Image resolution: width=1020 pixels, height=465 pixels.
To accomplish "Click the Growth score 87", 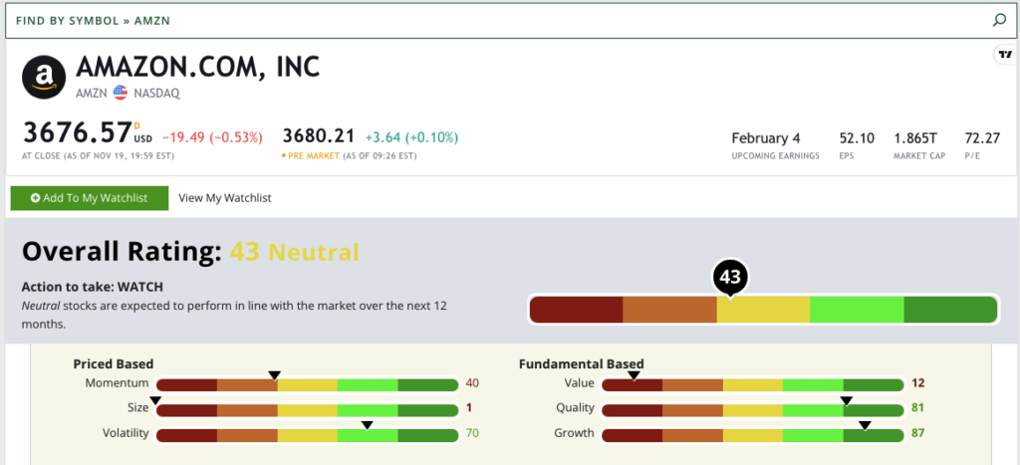I will [x=917, y=433].
